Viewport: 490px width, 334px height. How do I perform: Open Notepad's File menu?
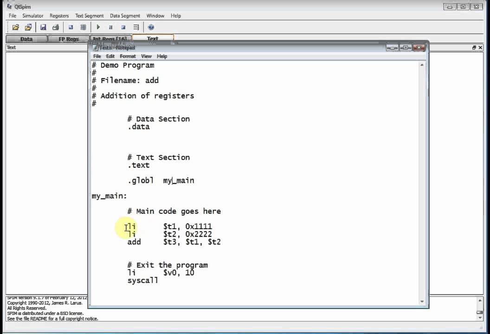tap(97, 56)
